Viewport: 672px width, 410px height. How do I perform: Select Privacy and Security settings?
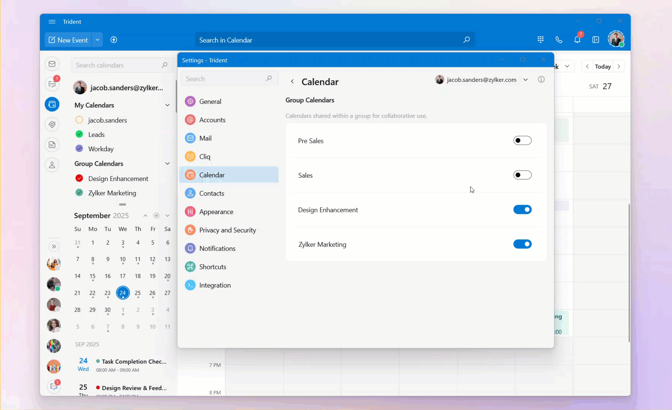[x=227, y=230]
